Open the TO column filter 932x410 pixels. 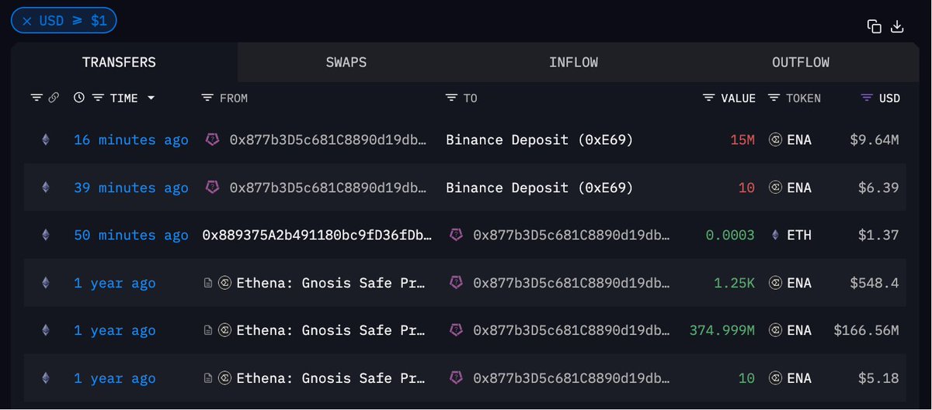coord(451,98)
